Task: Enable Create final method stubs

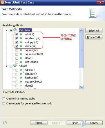Action: [x=4, y=98]
